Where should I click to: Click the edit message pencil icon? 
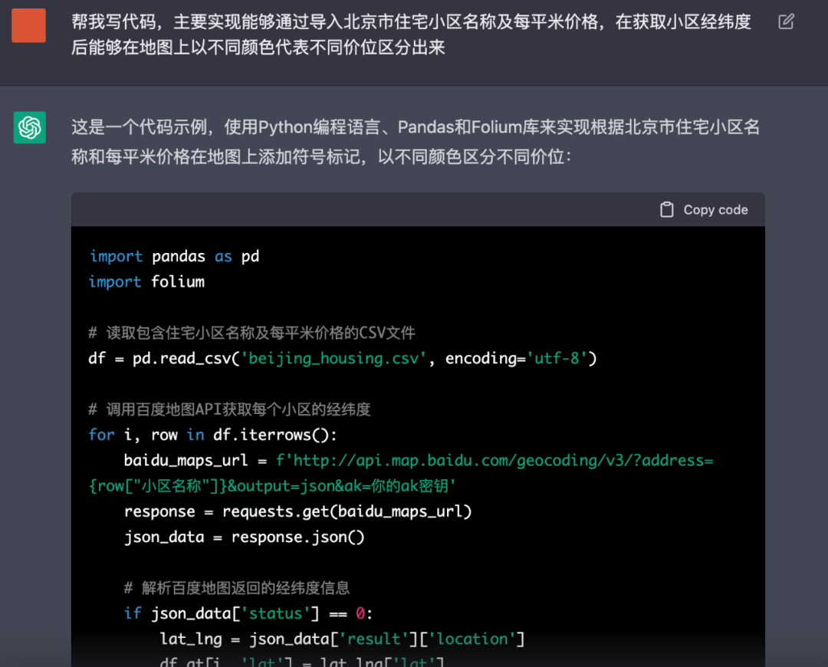(786, 21)
